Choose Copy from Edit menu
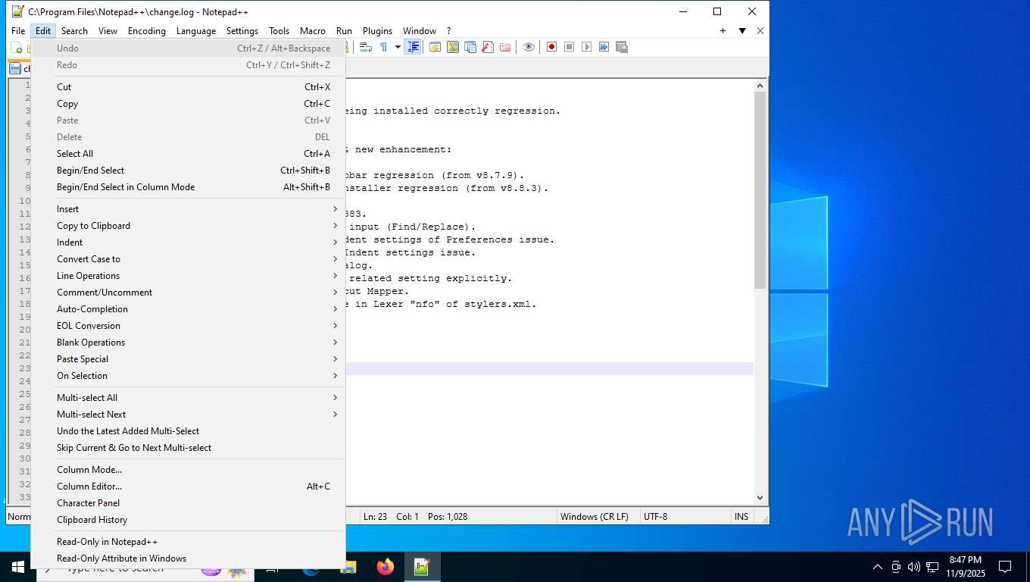The image size is (1030, 582). [x=189, y=104]
